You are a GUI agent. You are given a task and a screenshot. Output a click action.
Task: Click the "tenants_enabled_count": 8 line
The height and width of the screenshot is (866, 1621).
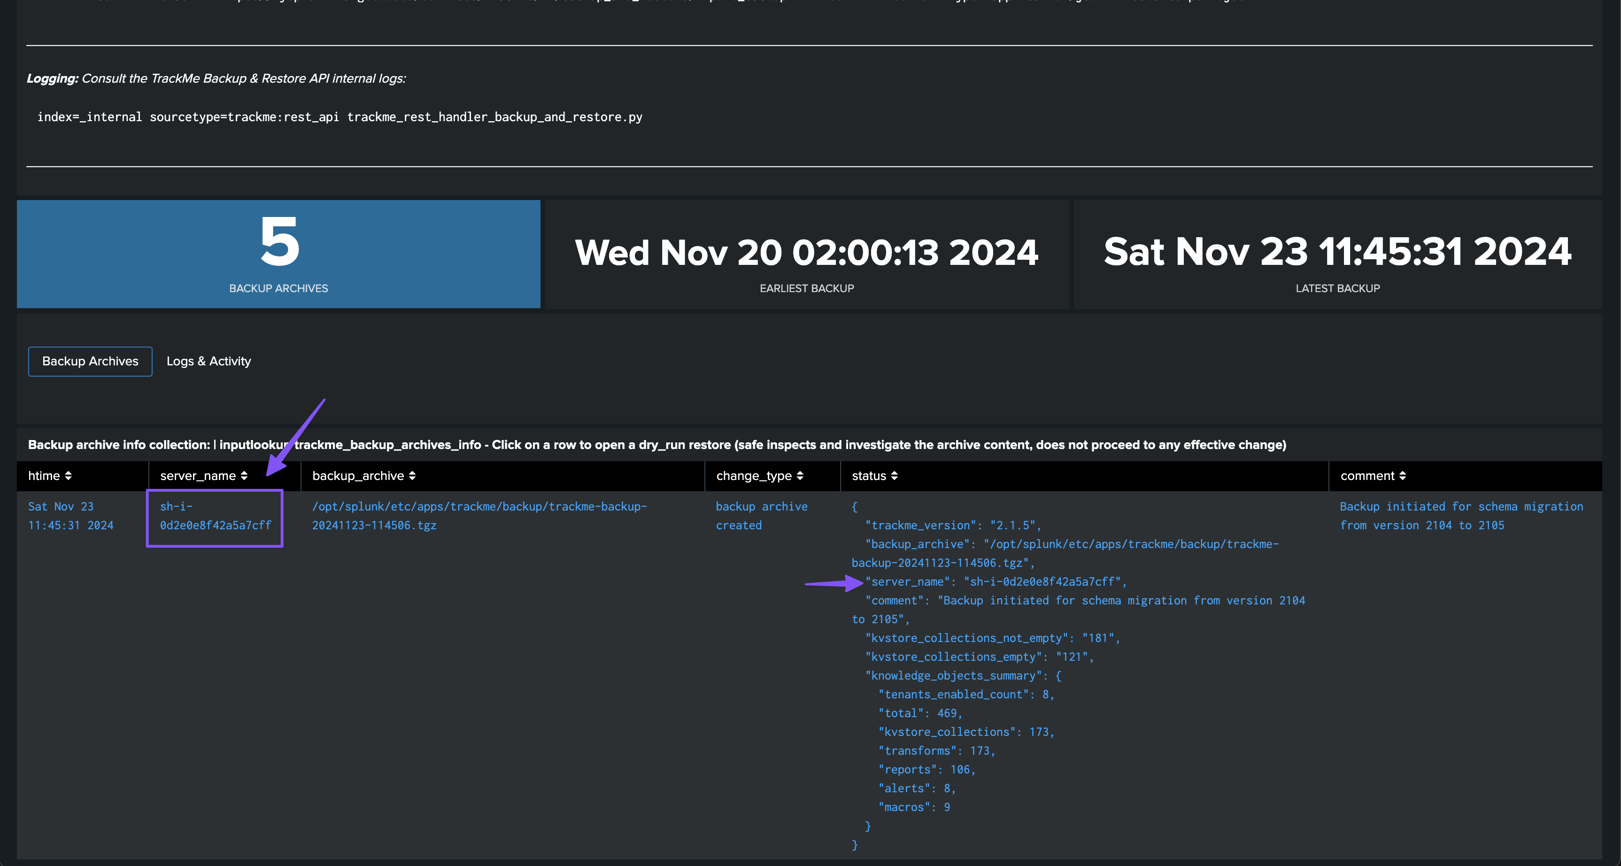click(966, 694)
